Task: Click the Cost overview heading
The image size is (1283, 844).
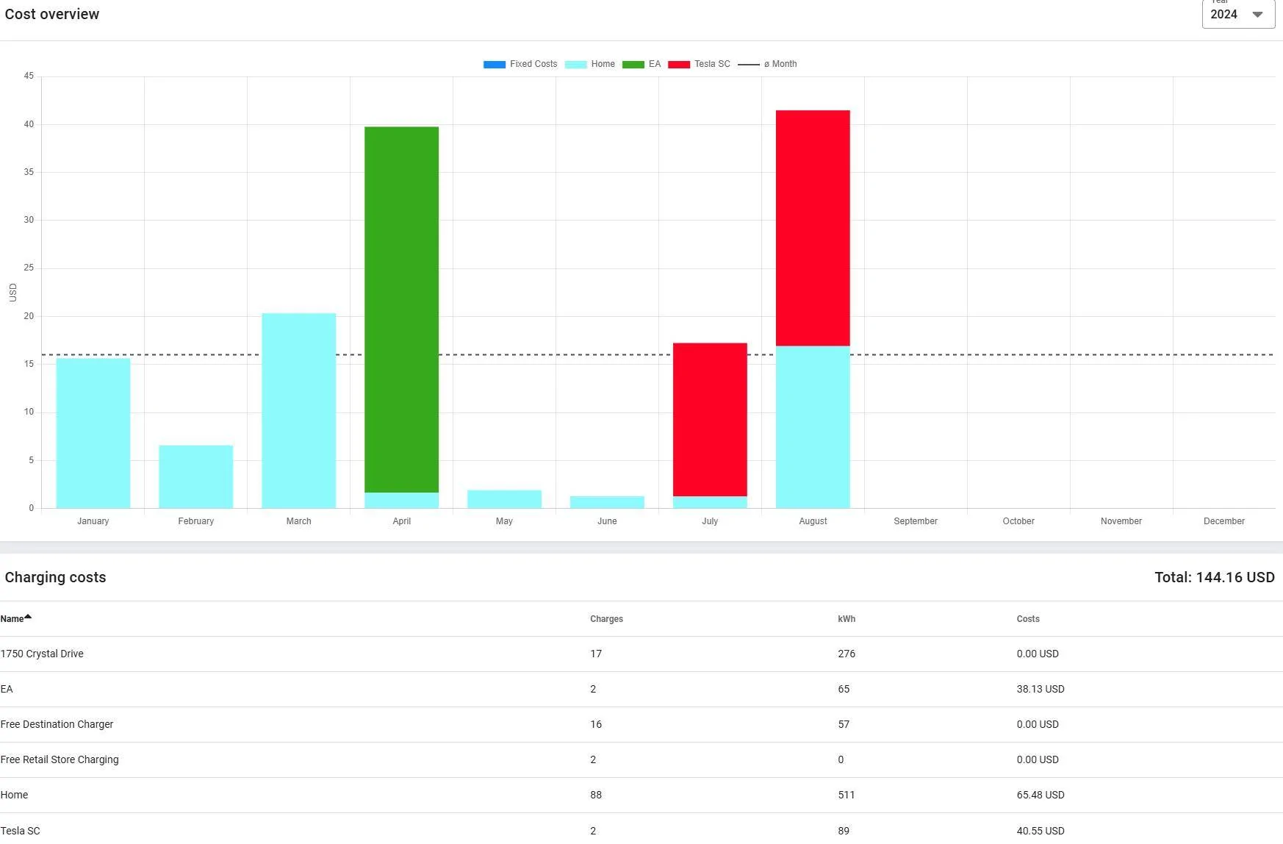Action: pos(52,14)
